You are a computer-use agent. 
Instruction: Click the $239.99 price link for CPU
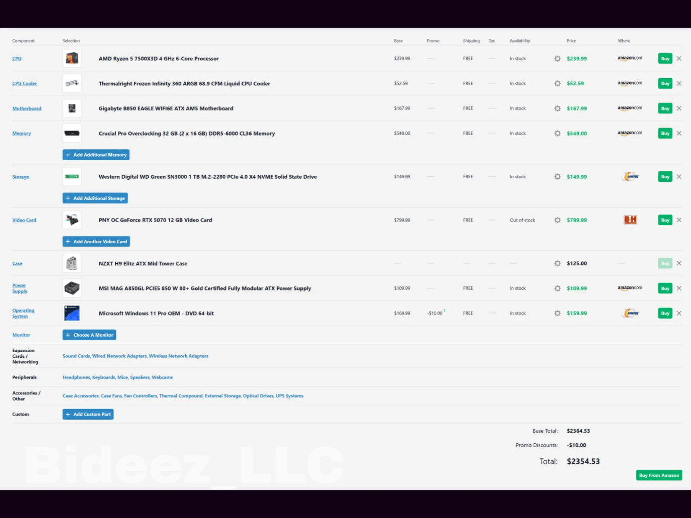[x=577, y=59]
